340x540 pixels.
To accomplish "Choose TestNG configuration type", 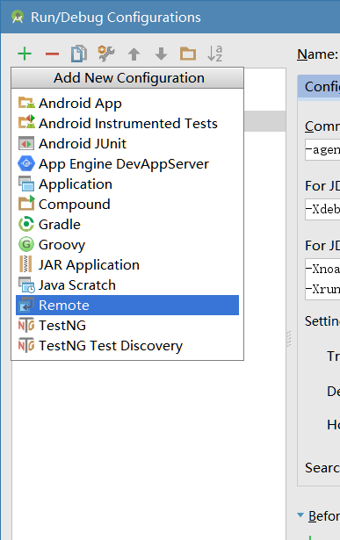I will (x=127, y=325).
